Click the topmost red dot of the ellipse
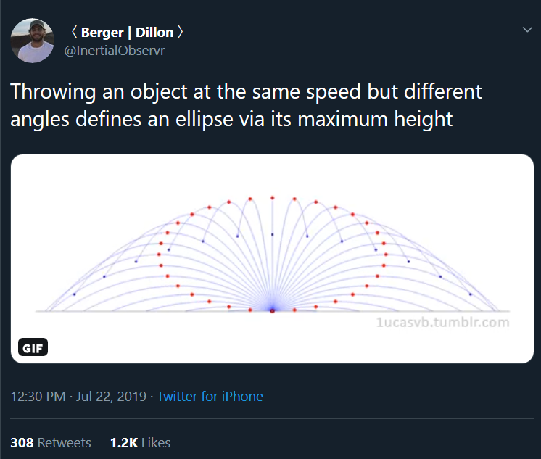The height and width of the screenshot is (459, 541). 272,197
